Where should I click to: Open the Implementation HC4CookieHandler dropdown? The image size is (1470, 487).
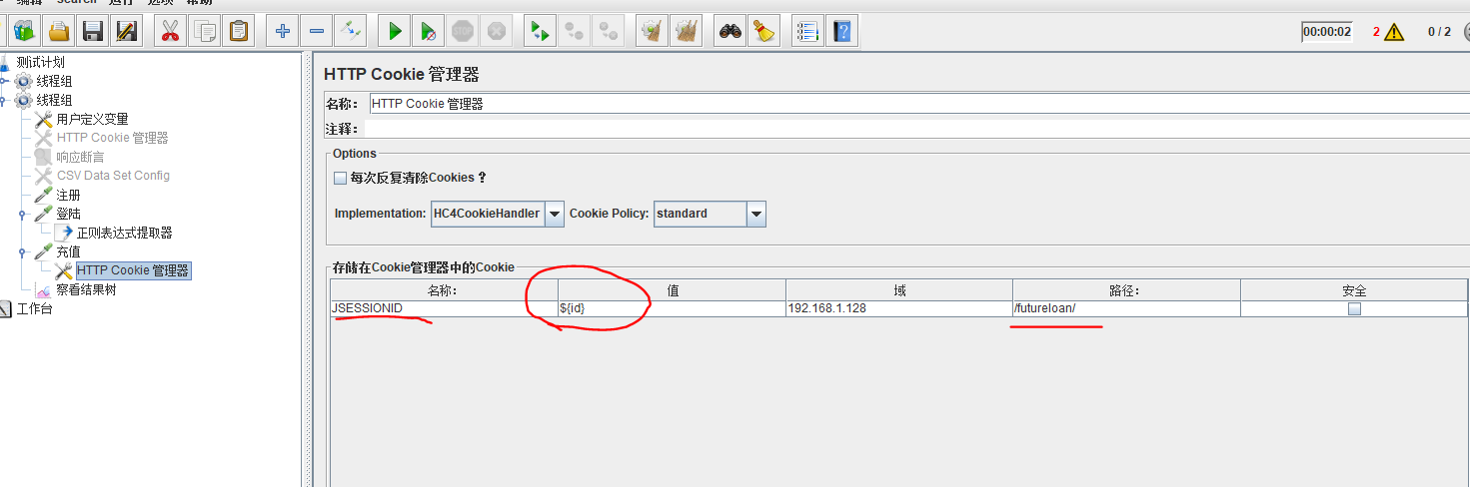coord(555,214)
